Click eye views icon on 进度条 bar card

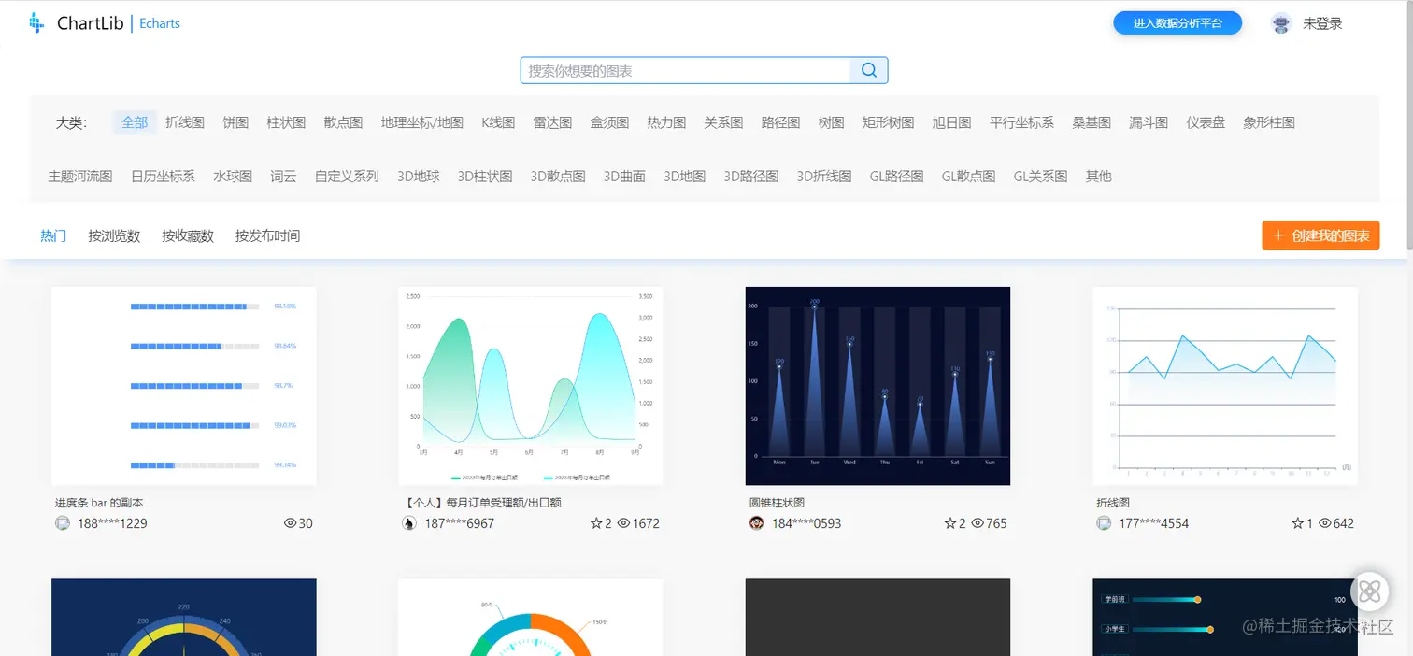tap(290, 523)
